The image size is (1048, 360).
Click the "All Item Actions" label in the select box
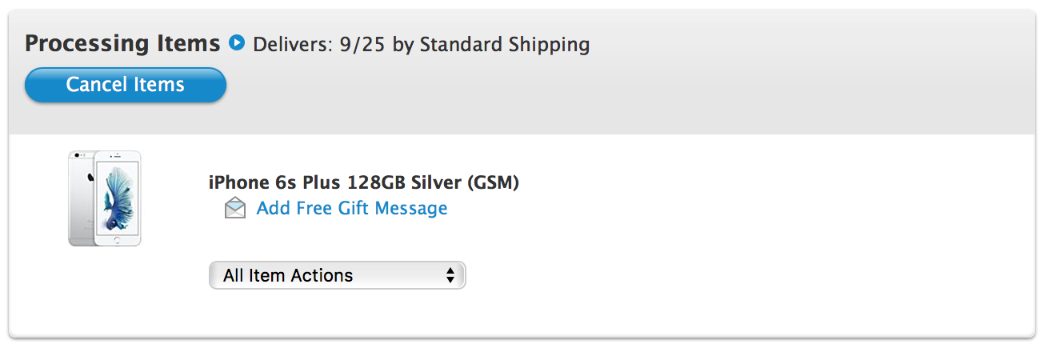(x=288, y=276)
